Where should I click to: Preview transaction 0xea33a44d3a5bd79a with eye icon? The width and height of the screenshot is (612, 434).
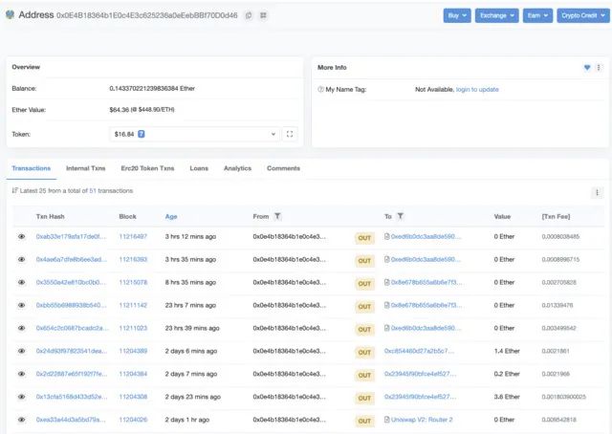click(21, 420)
